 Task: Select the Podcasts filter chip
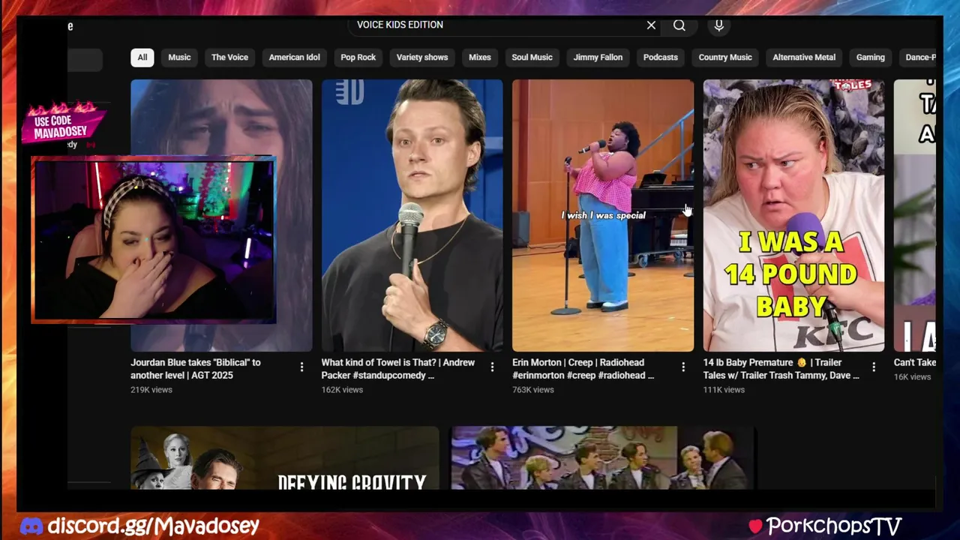[660, 57]
